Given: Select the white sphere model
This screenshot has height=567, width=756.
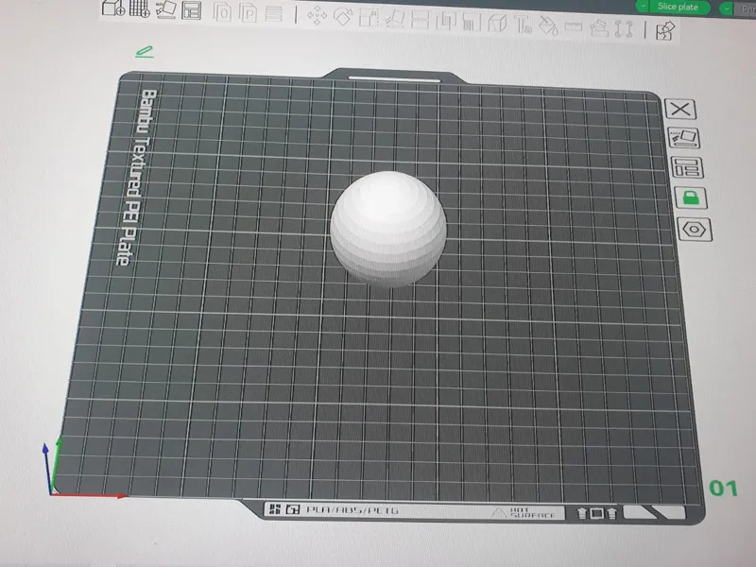Looking at the screenshot, I should click(x=388, y=229).
